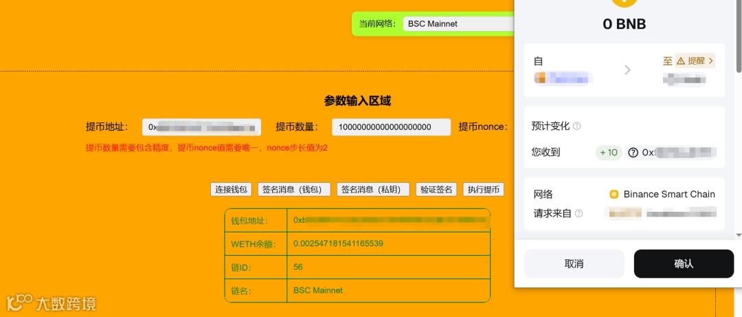Click the wallet popup scrollbar thumb
The image size is (742, 317).
pos(739,36)
